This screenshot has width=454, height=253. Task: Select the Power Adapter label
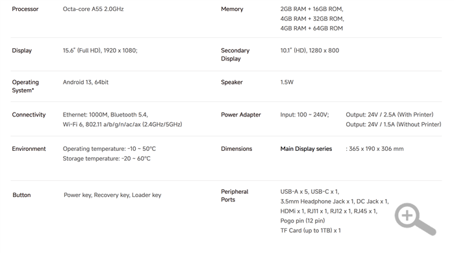click(241, 114)
